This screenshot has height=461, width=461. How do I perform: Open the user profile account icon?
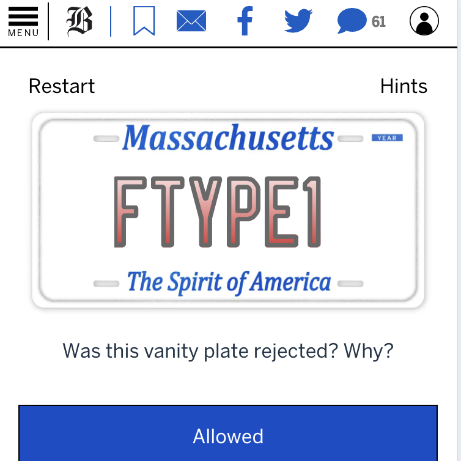(x=424, y=21)
